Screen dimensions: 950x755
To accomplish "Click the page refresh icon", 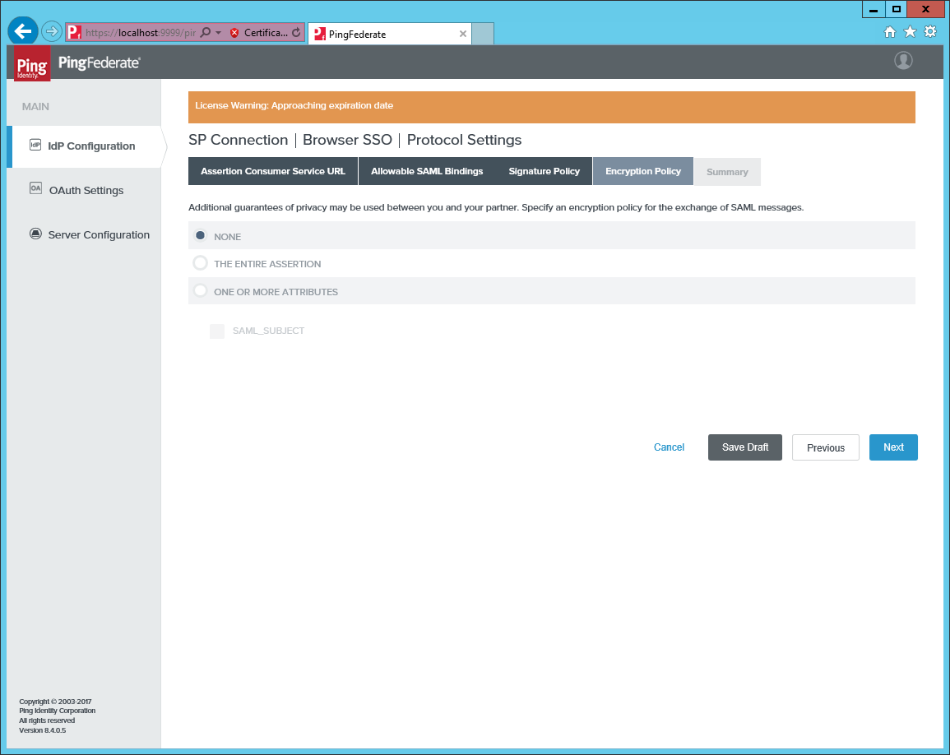I will [295, 33].
